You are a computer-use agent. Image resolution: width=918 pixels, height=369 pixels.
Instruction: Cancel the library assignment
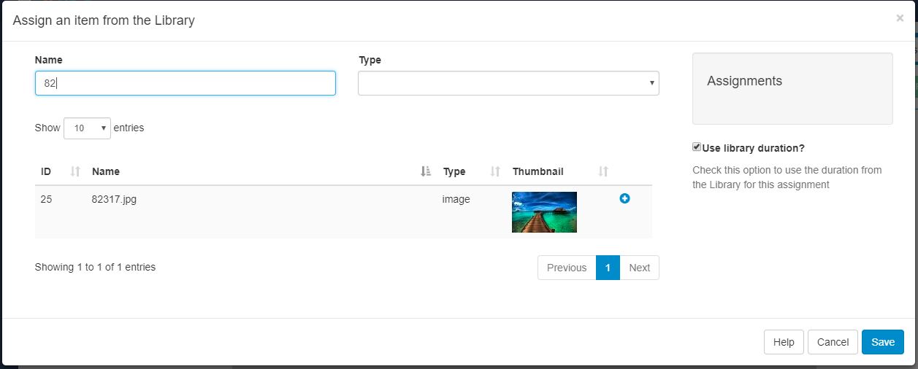coord(833,342)
